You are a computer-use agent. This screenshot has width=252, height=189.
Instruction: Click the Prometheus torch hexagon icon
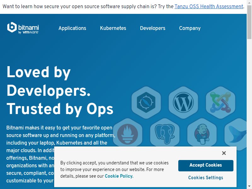coord(128,132)
